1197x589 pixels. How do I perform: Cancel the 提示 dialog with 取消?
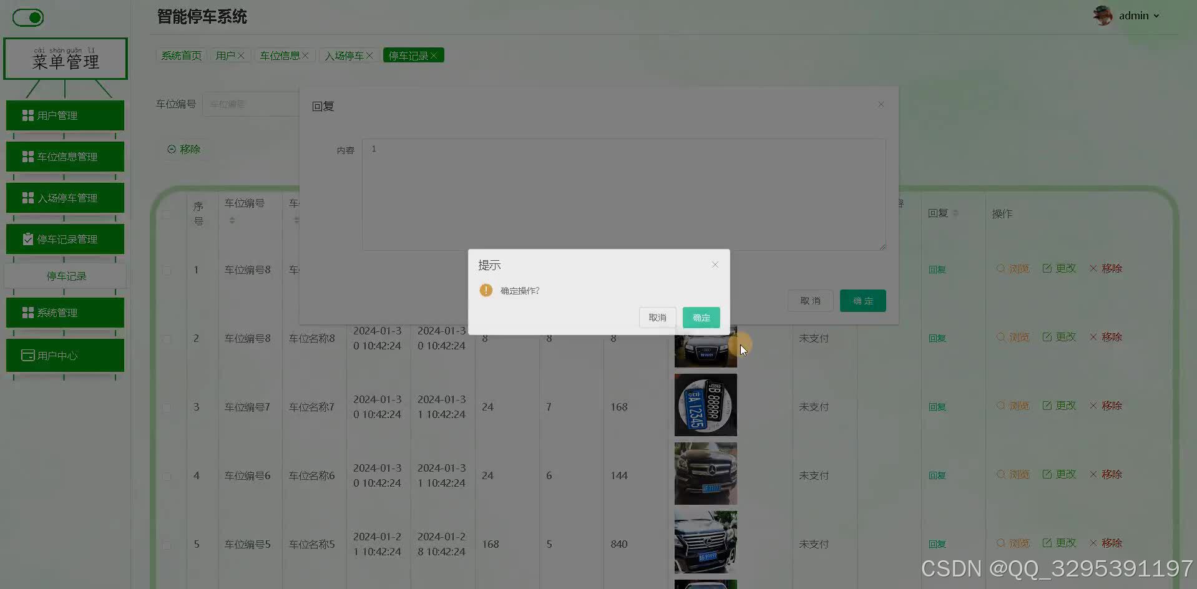coord(657,318)
